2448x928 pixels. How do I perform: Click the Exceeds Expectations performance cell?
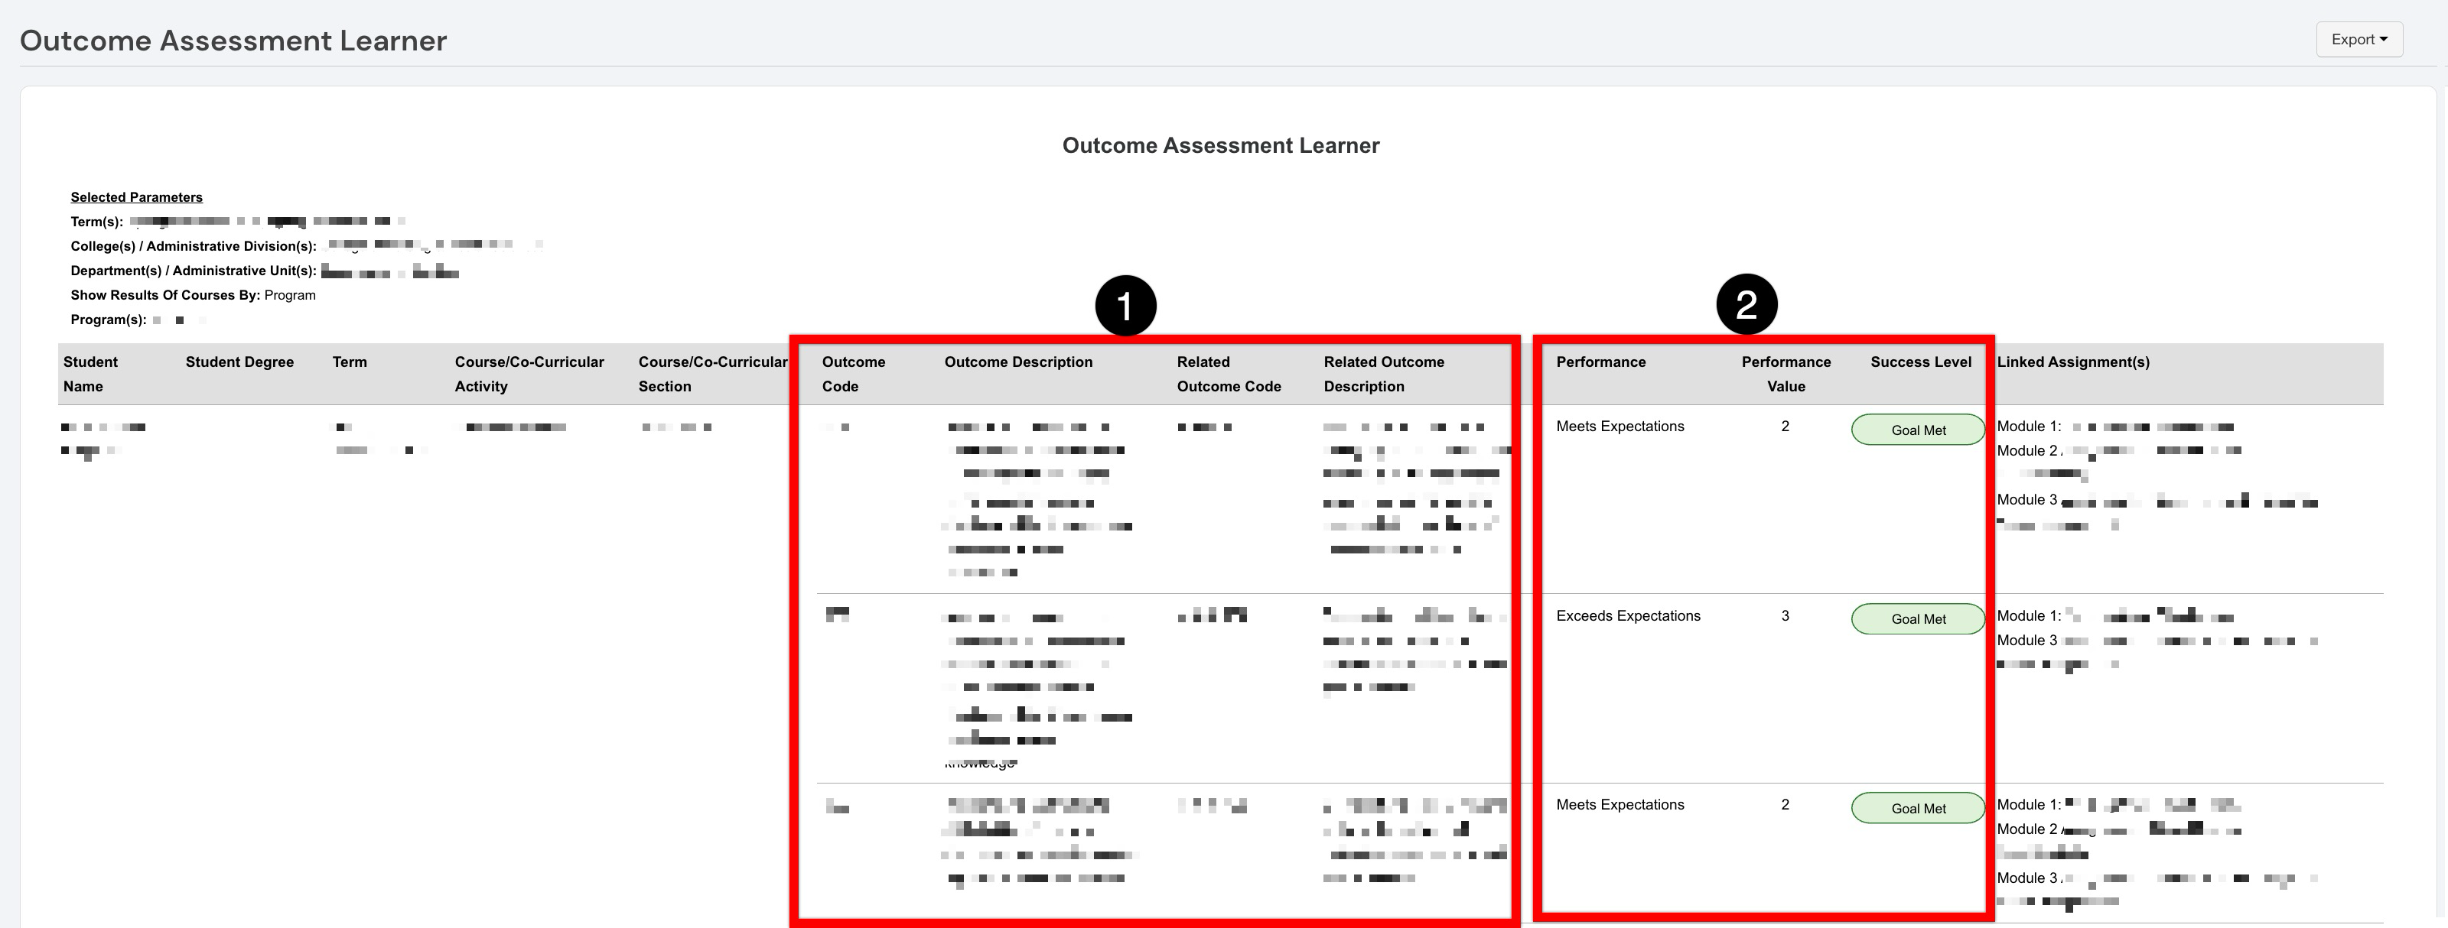[x=1628, y=615]
